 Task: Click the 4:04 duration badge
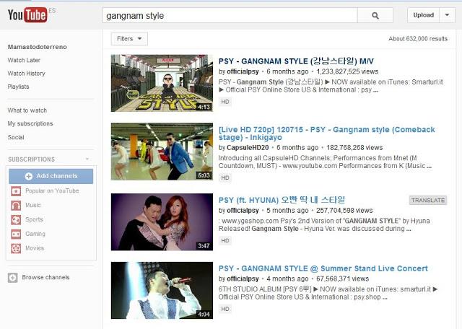click(x=204, y=315)
